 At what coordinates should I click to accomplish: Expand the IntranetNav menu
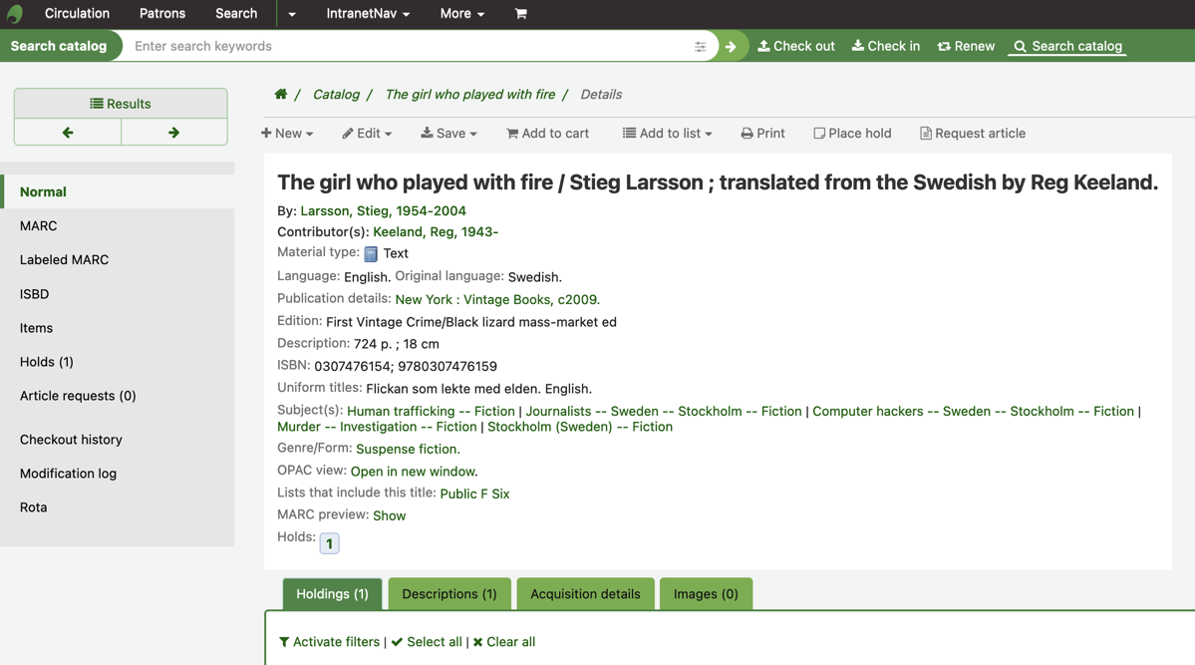point(368,14)
